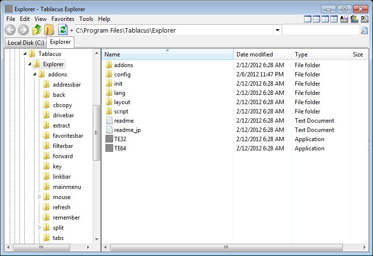The height and width of the screenshot is (256, 373).
Task: Click the Back navigation arrow
Action: point(10,30)
